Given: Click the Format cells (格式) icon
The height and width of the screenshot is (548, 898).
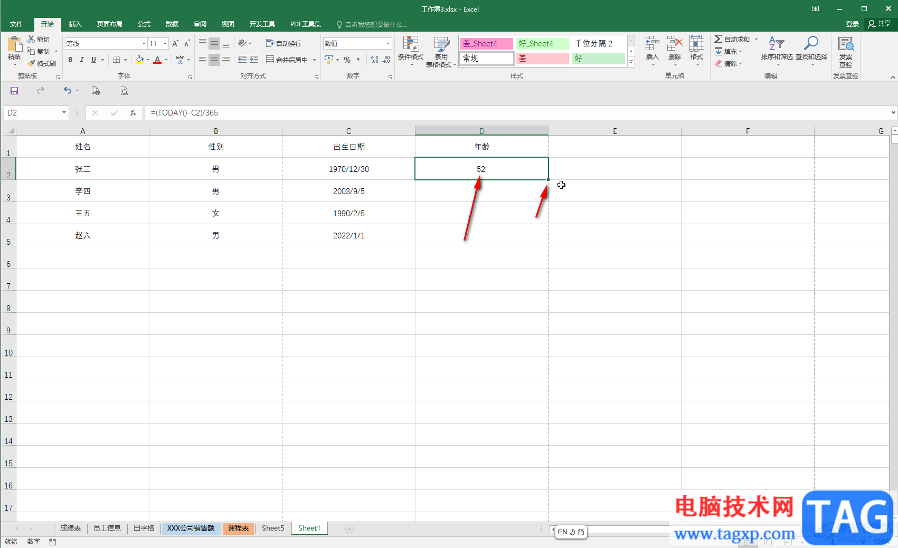Looking at the screenshot, I should click(696, 44).
